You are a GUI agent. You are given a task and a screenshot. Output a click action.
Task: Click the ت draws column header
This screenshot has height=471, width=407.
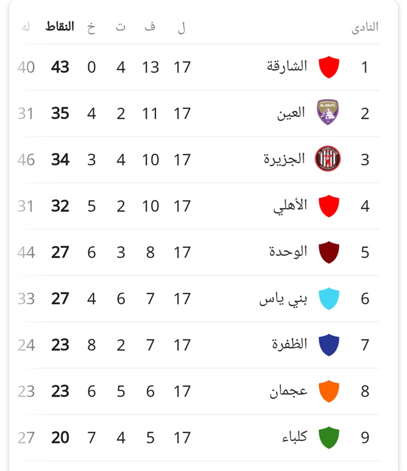(x=121, y=26)
